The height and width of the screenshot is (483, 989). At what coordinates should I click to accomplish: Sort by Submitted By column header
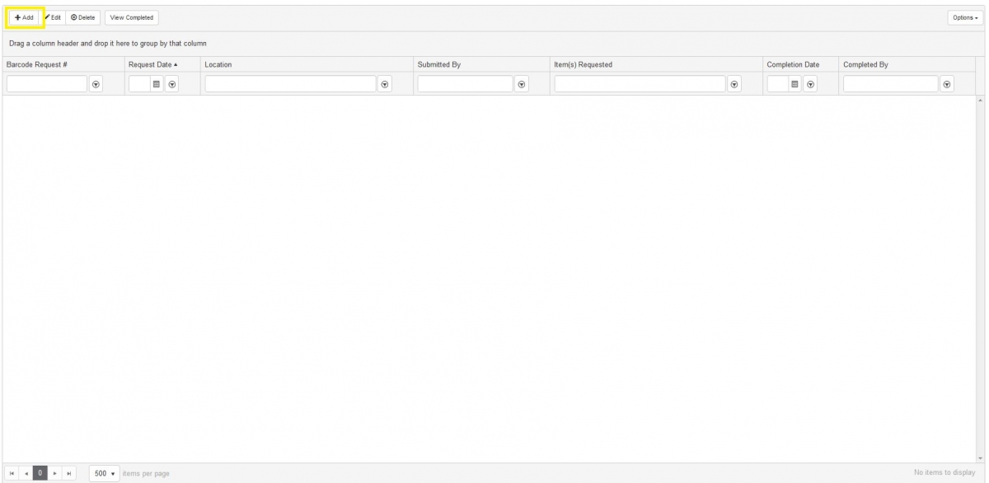tap(439, 64)
